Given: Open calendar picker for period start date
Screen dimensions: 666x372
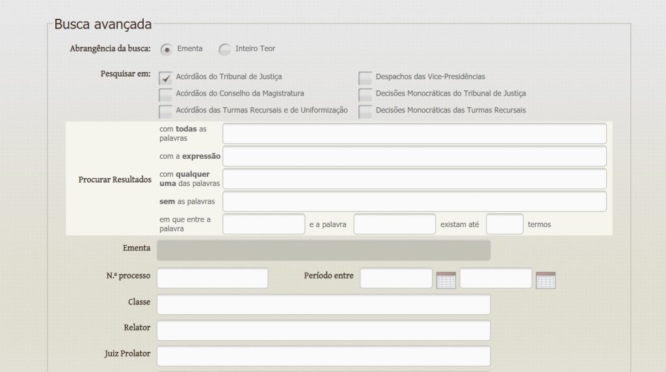Looking at the screenshot, I should (446, 280).
